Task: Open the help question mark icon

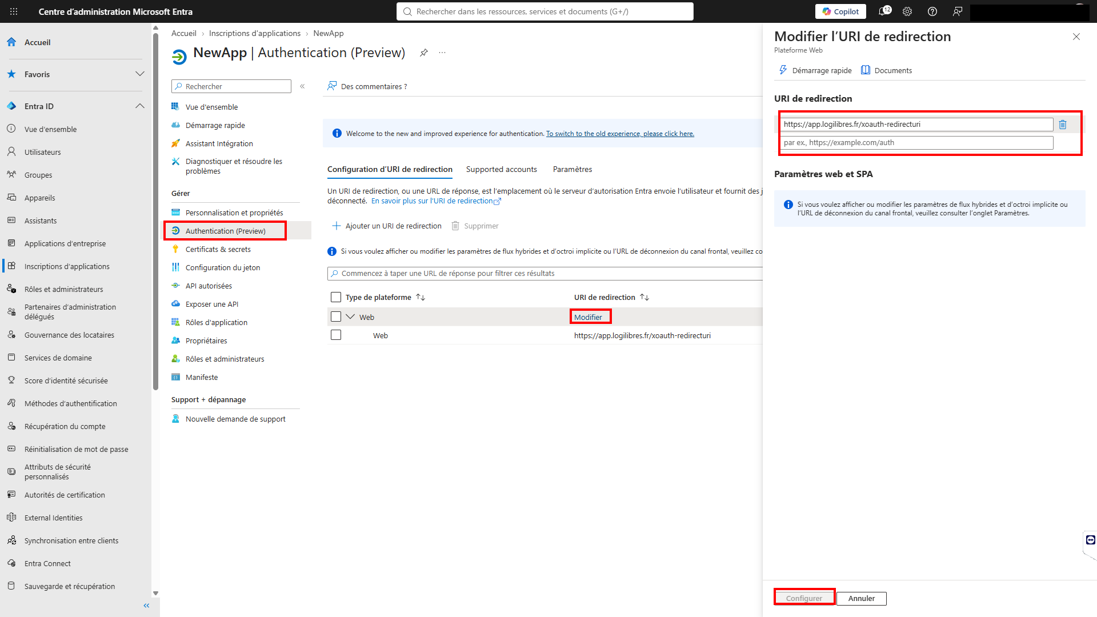Action: (932, 11)
